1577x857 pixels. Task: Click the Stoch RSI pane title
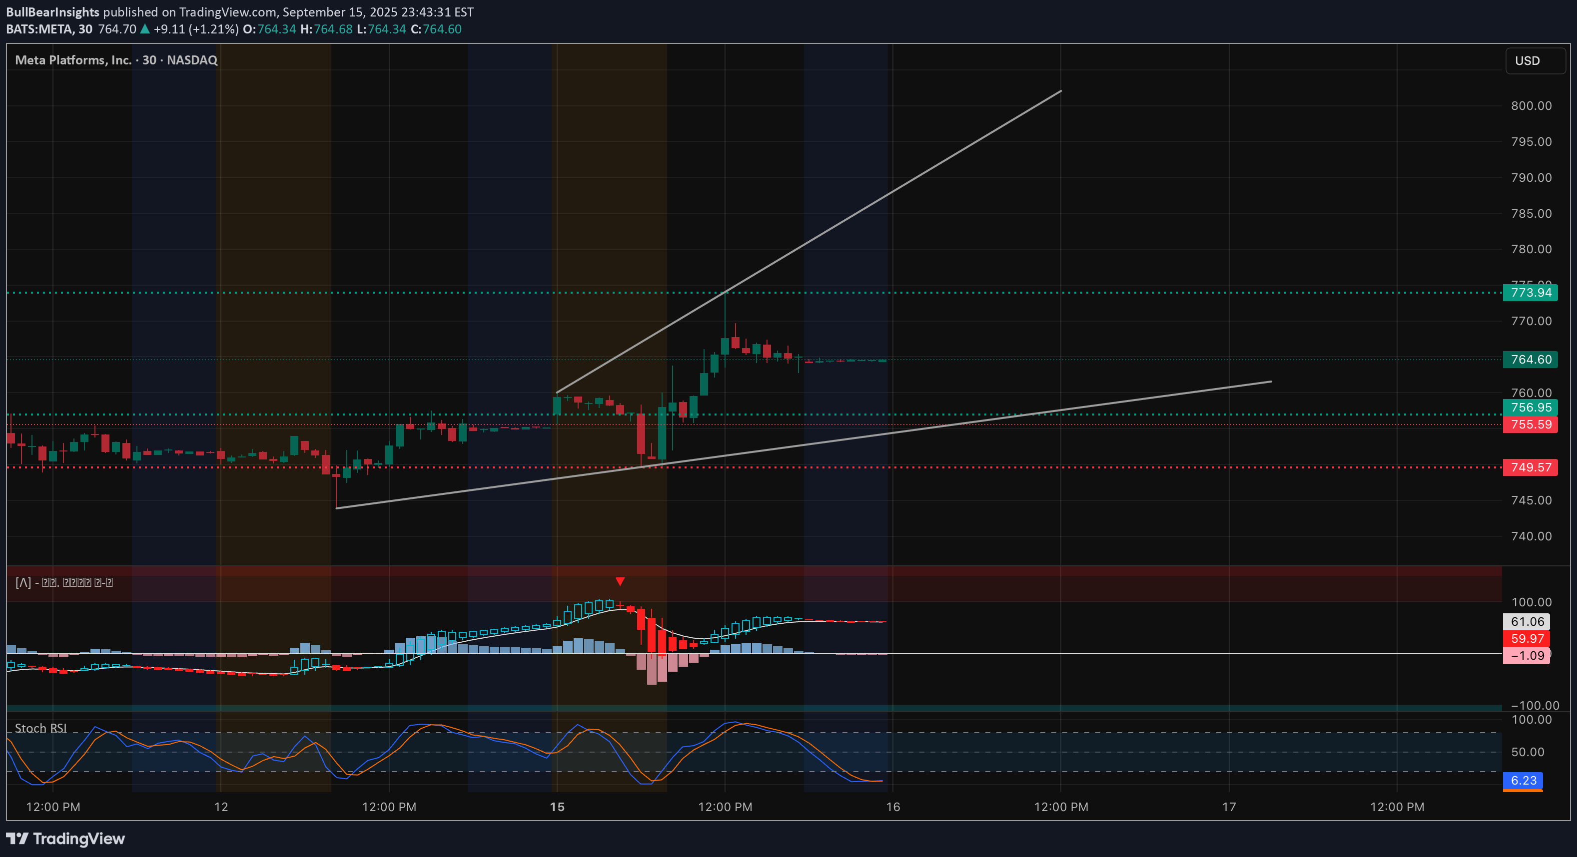(x=40, y=728)
